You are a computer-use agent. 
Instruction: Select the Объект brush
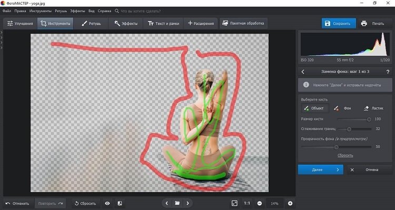pos(315,108)
